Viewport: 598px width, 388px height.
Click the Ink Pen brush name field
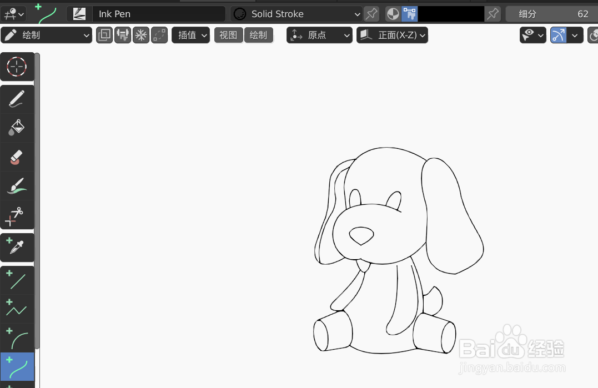[159, 14]
